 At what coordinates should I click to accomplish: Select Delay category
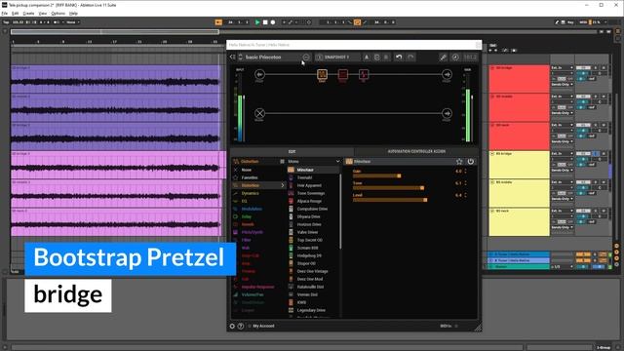point(247,216)
